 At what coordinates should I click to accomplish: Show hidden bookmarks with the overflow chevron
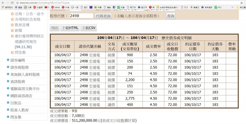(x=232, y=7)
